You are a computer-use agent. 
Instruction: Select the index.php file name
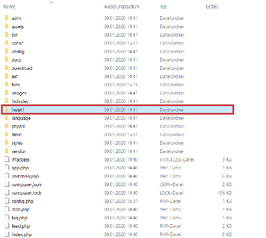[x=22, y=234]
